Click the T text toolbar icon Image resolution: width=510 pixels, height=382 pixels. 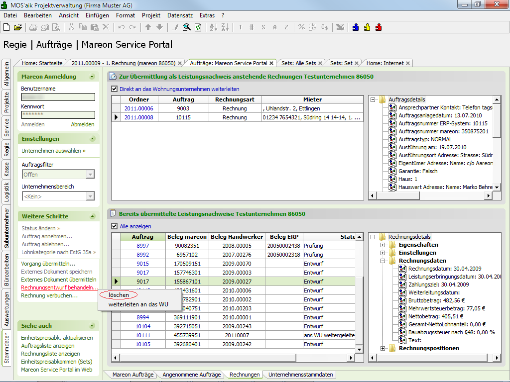[241, 27]
